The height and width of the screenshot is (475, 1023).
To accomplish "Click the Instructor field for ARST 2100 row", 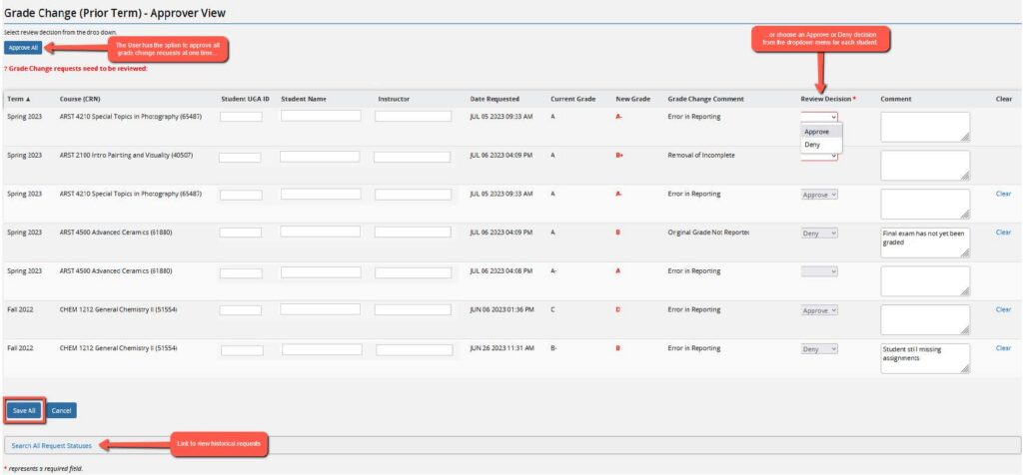I will (413, 157).
